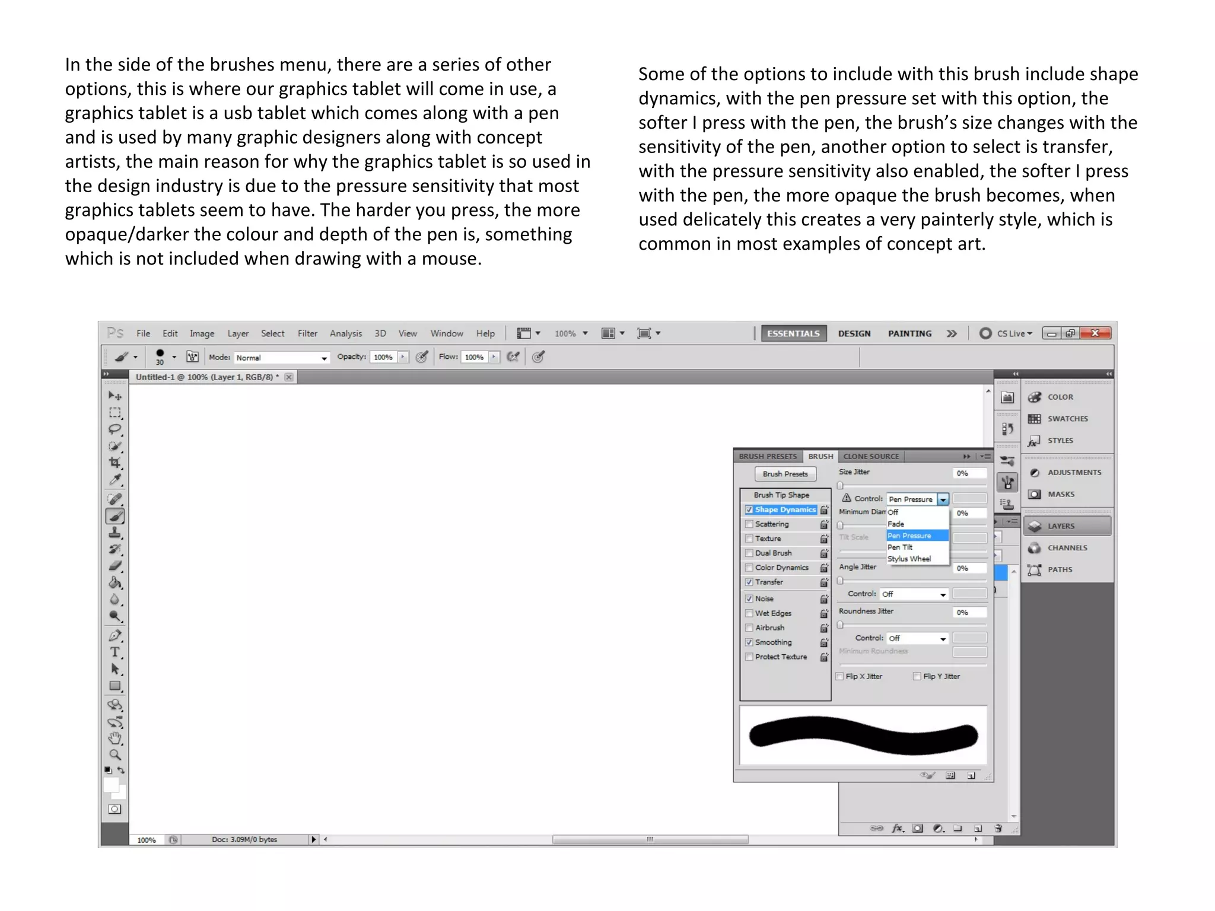Enable airbrush mode icon in options bar
Viewport: 1215px width, 911px height.
point(513,356)
